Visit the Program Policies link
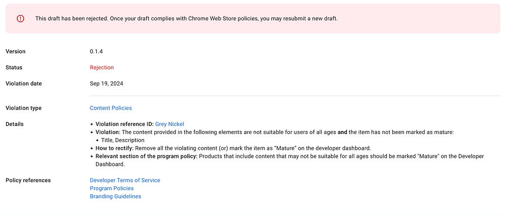This screenshot has width=506, height=215. pos(112,188)
